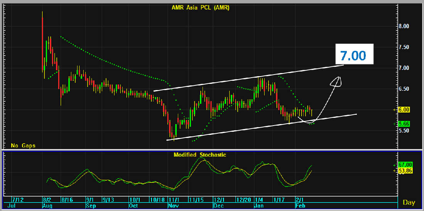Select the 8/2 date label
Viewport: 424px width, 211px height.
[47, 200]
